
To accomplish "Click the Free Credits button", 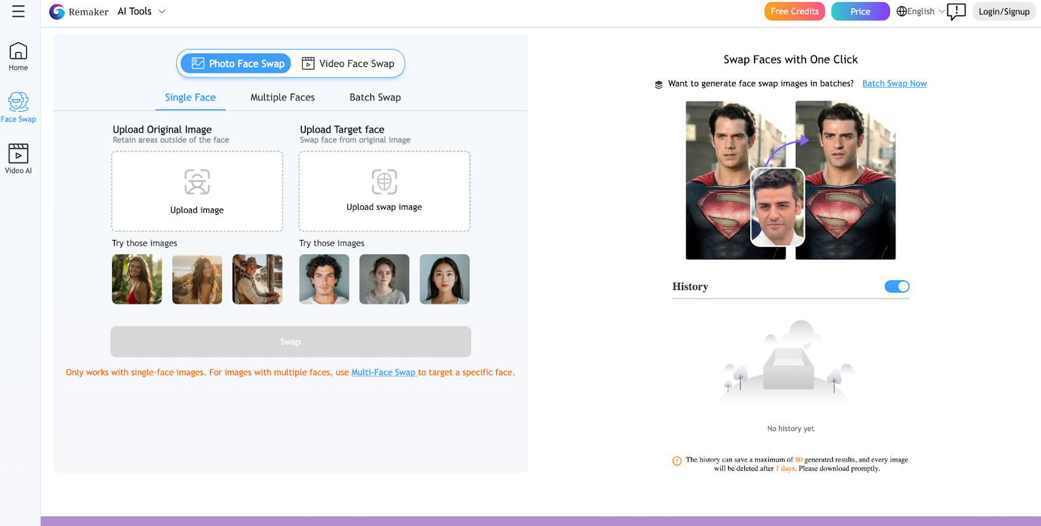I will (794, 12).
